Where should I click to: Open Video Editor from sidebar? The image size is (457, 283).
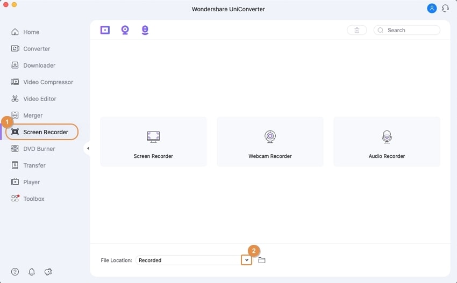click(x=33, y=99)
